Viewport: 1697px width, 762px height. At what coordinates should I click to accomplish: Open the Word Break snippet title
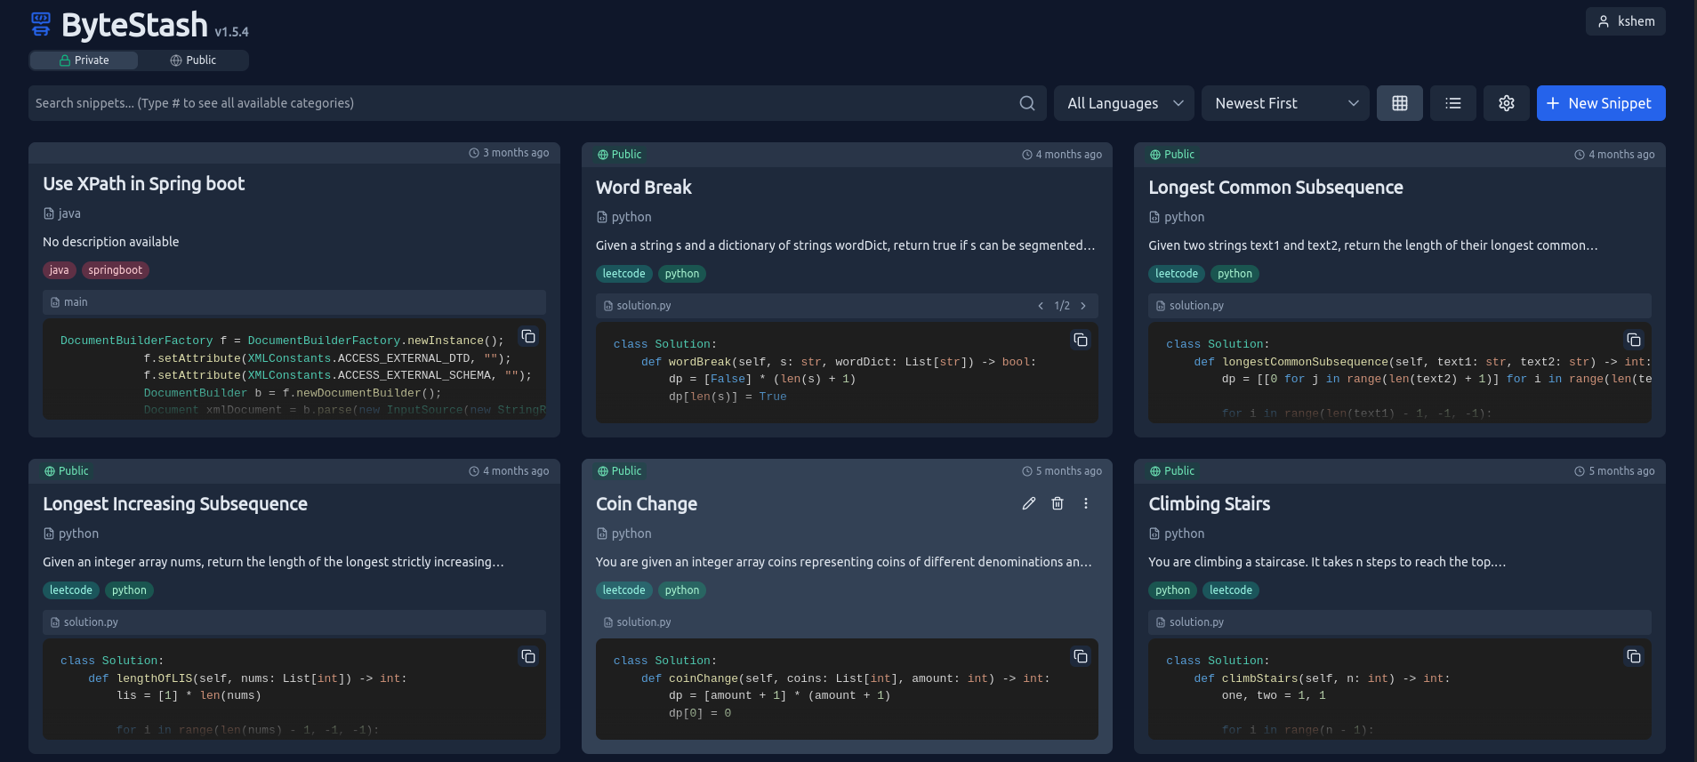point(644,188)
